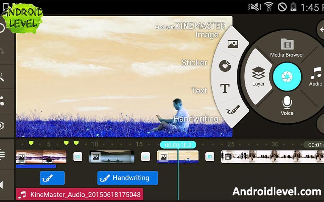Tap the second green bookmark marker
Viewport: 324px width, 202px height.
coord(66,143)
